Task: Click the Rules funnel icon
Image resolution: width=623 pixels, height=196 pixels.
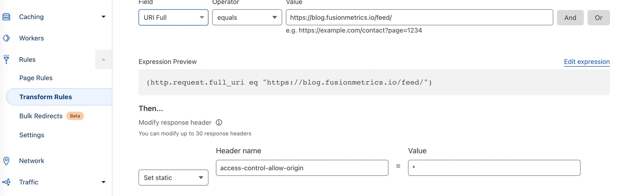Action: coord(6,60)
